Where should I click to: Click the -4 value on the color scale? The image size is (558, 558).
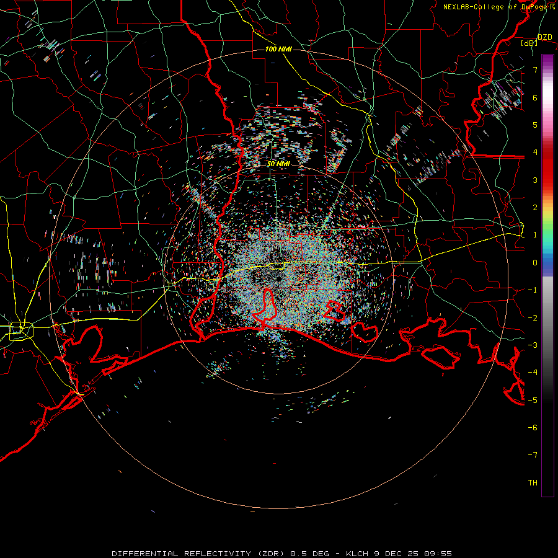click(x=533, y=373)
